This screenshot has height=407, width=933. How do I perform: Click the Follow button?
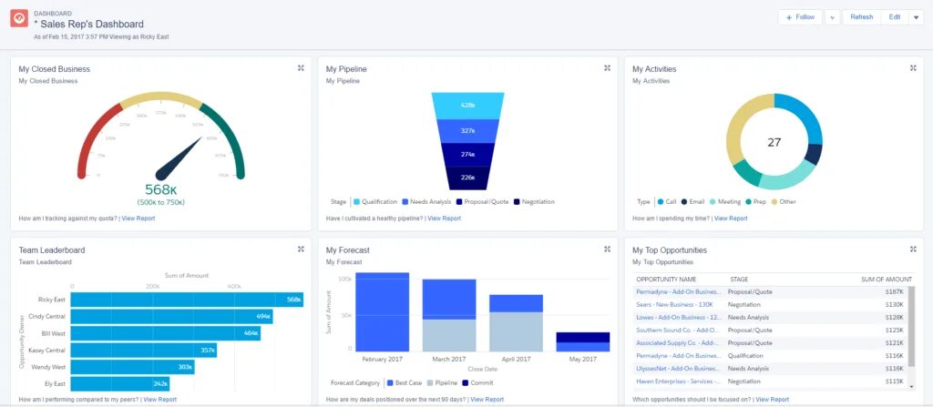pos(800,17)
